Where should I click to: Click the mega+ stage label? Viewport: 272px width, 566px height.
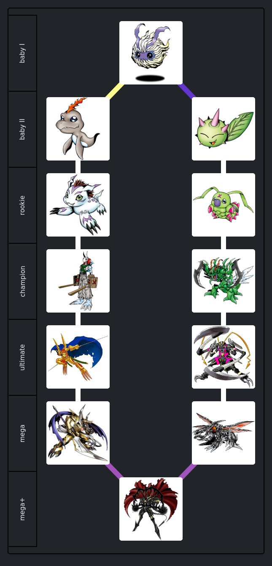[x=22, y=509]
